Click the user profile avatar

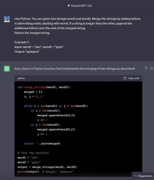coord(7,19)
